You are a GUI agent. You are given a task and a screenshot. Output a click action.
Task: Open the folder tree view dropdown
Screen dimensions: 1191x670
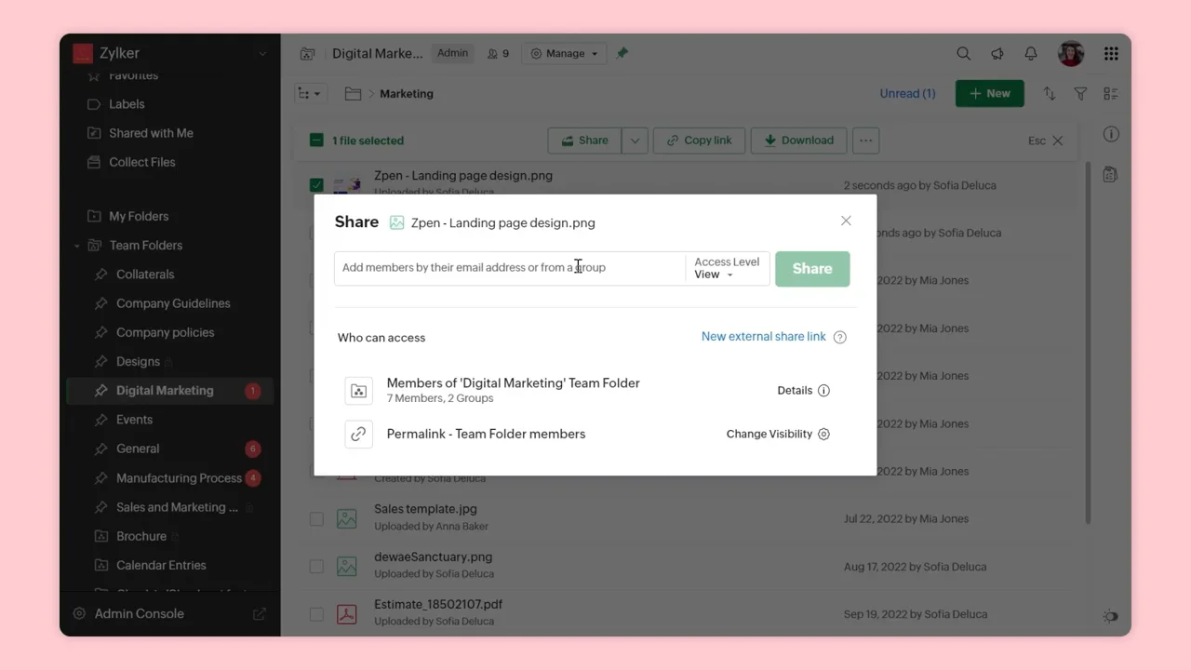308,94
